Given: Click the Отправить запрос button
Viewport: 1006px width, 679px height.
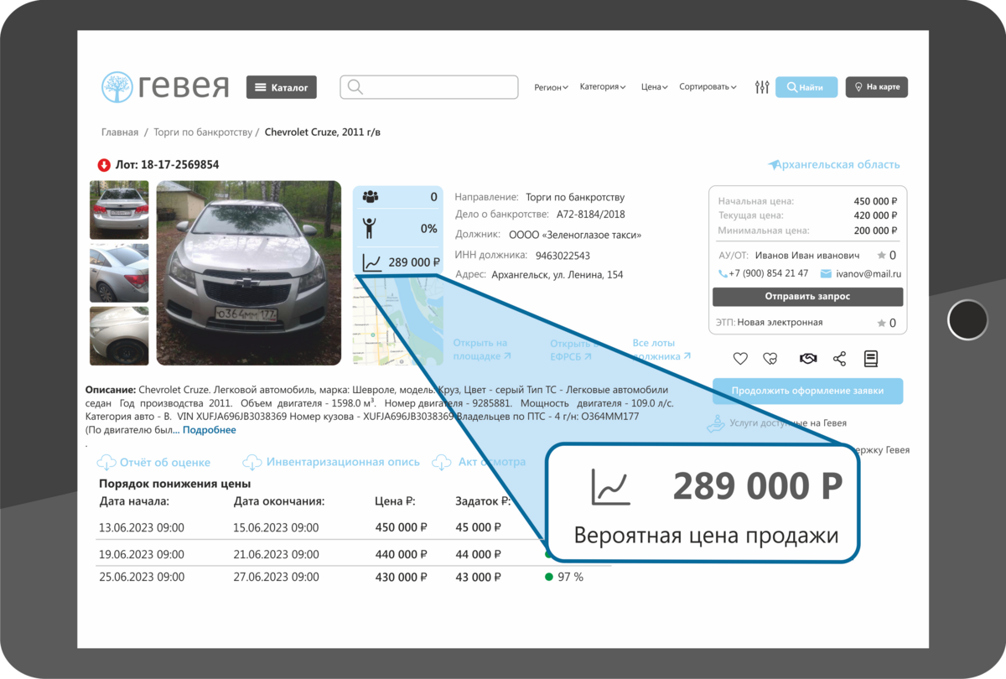Looking at the screenshot, I should pyautogui.click(x=807, y=297).
